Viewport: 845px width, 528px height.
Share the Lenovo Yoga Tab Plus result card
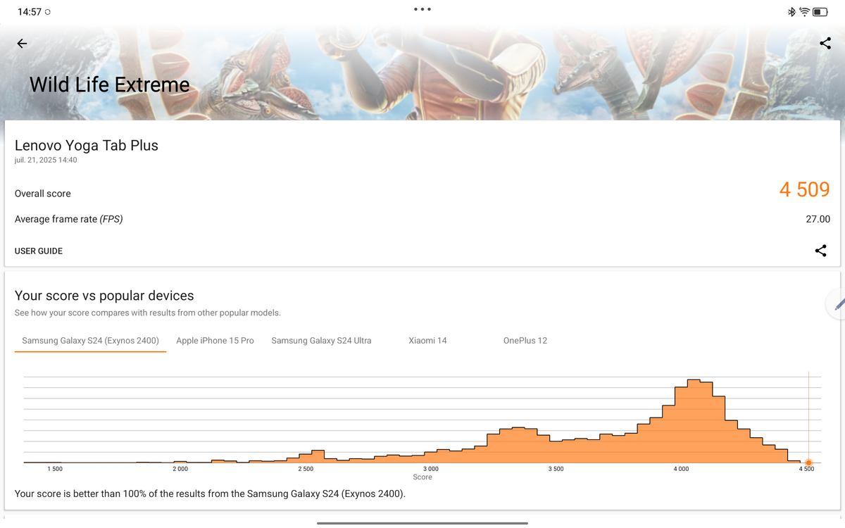coord(820,251)
